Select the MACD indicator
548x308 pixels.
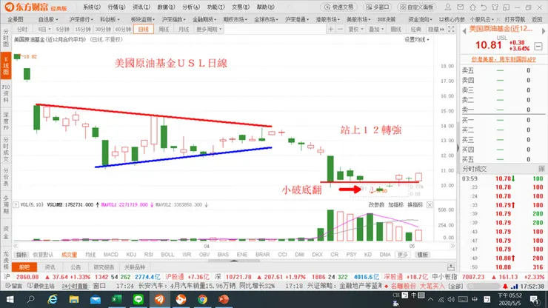pyautogui.click(x=111, y=255)
